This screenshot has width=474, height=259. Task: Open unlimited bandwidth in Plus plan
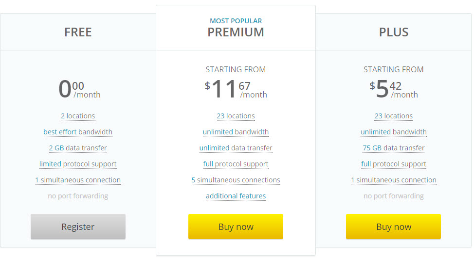pos(394,132)
